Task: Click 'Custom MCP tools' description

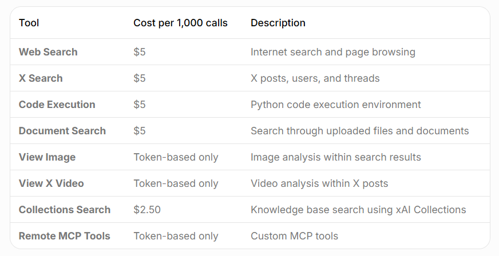Action: (294, 236)
